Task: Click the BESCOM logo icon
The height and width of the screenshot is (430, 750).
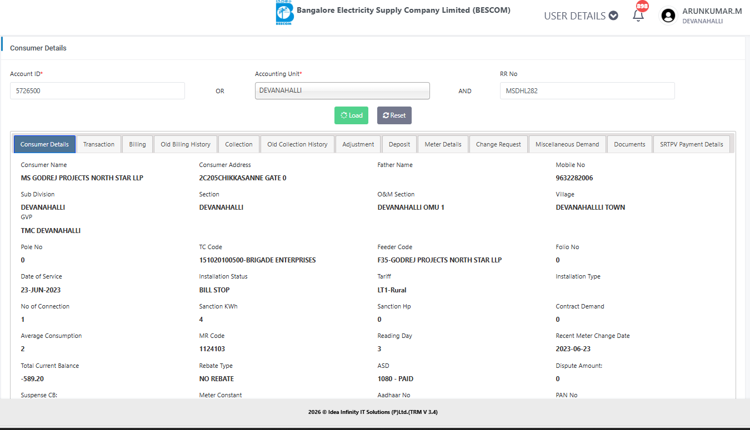Action: pos(284,13)
